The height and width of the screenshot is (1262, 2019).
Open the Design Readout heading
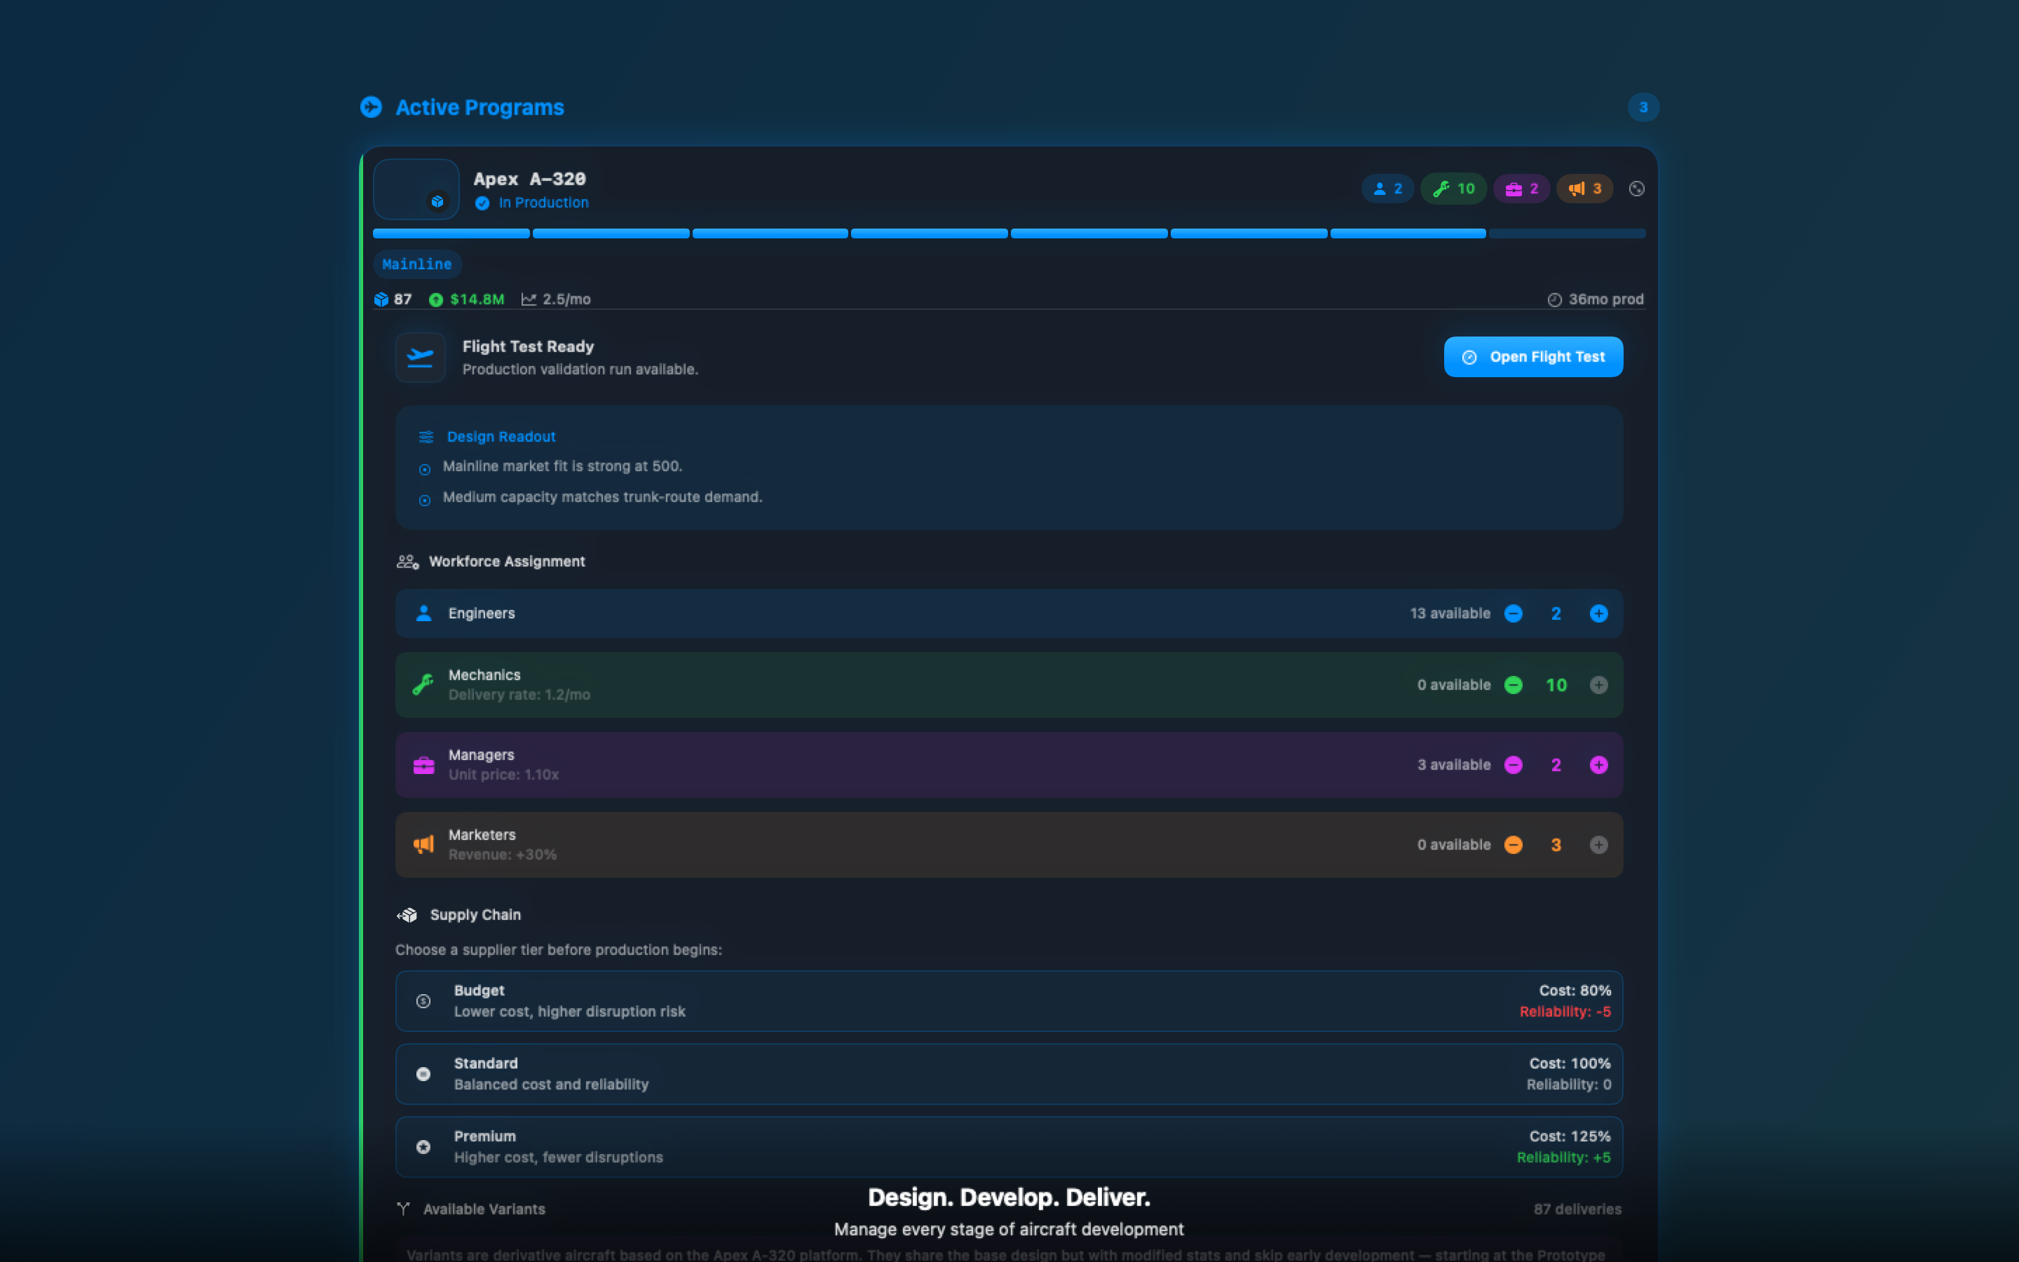tap(501, 437)
